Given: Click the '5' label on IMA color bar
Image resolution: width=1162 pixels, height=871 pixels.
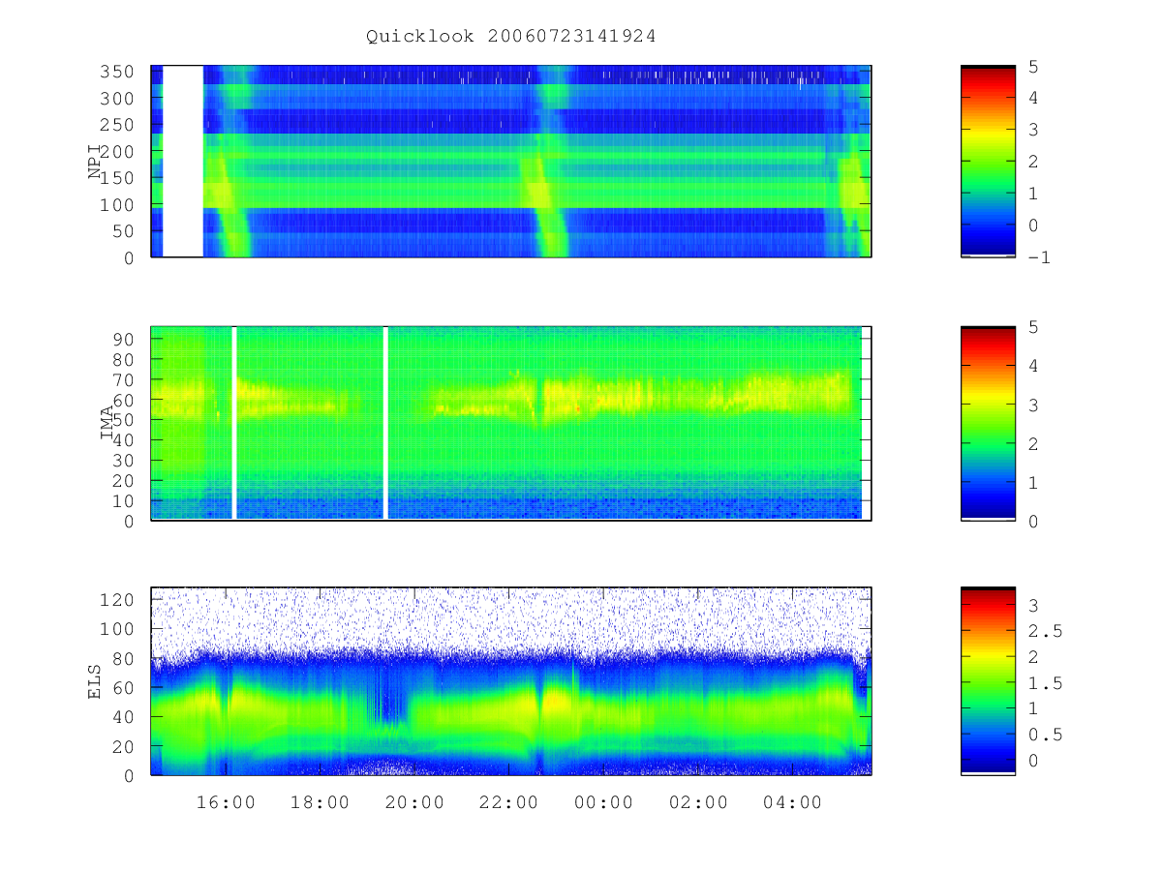Looking at the screenshot, I should coord(1032,327).
